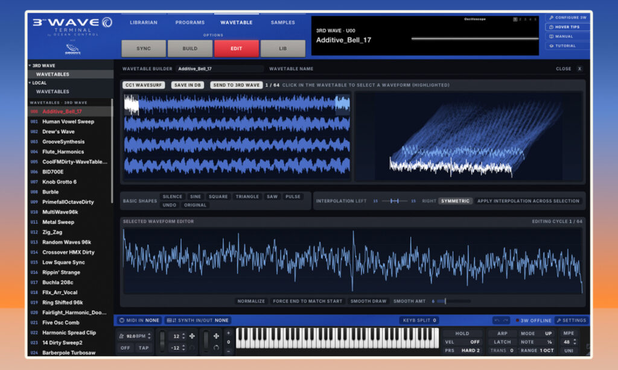Click Normalize button
618x370 pixels.
(251, 301)
